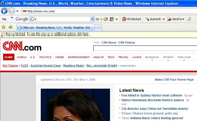Click the 65 blocked popup blocker button

(132, 19)
